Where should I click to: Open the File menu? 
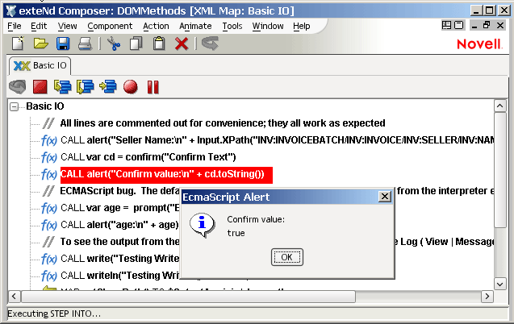point(14,26)
